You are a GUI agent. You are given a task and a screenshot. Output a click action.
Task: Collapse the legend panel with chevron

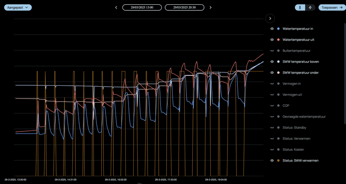pyautogui.click(x=270, y=19)
